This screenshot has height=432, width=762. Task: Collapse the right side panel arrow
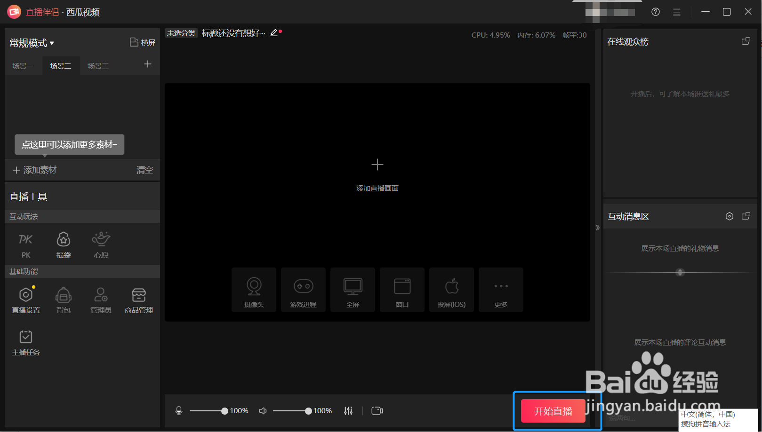(x=598, y=228)
